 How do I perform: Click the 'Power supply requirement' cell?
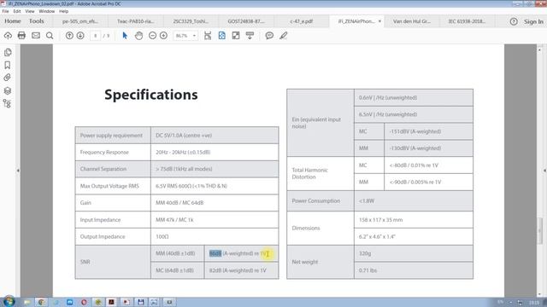[x=113, y=136]
